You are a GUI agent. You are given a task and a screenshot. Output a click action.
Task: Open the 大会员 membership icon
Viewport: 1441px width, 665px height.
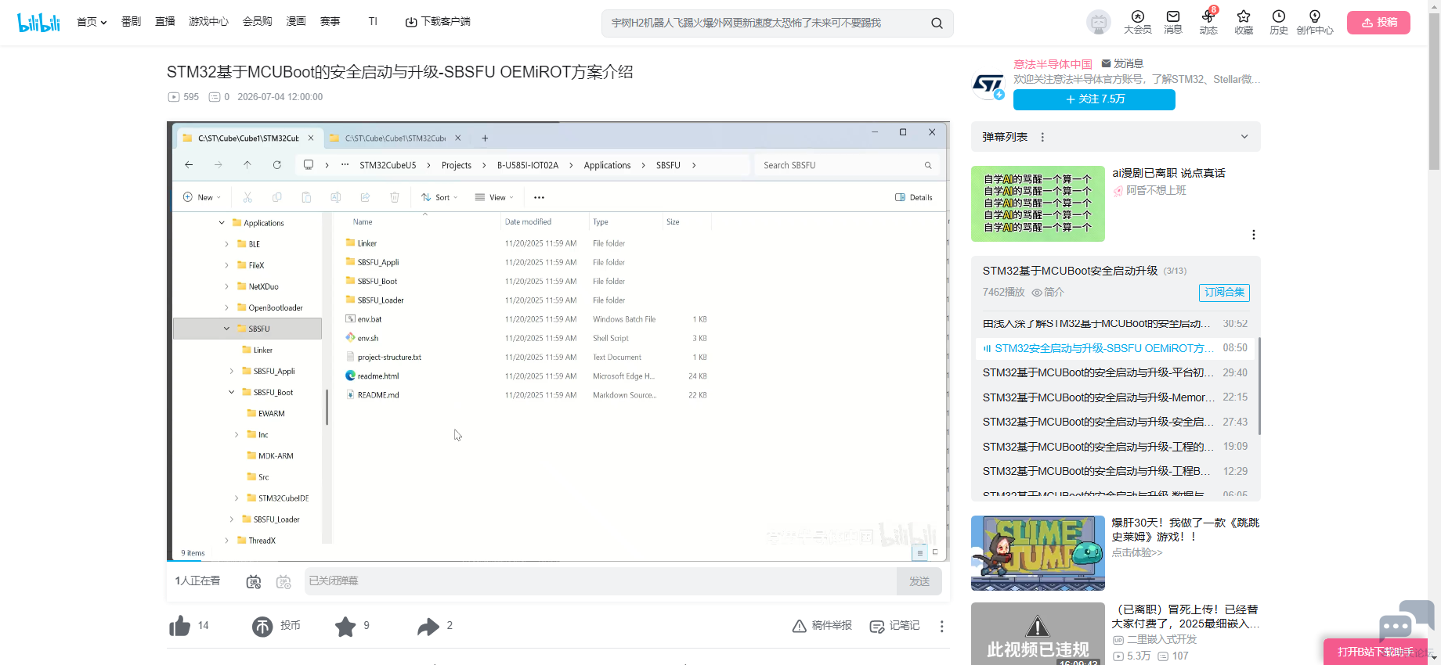[x=1138, y=22]
